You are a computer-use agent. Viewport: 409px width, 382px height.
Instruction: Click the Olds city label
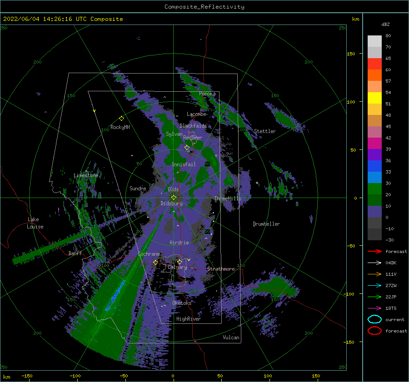coord(173,189)
